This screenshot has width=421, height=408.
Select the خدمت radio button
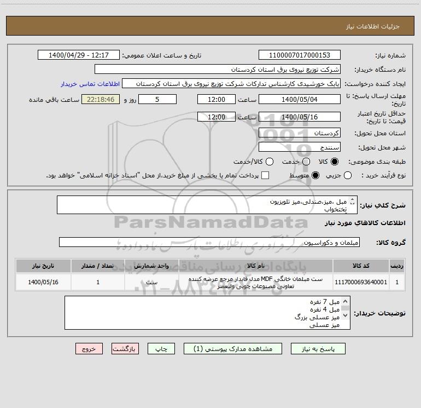[x=306, y=162]
